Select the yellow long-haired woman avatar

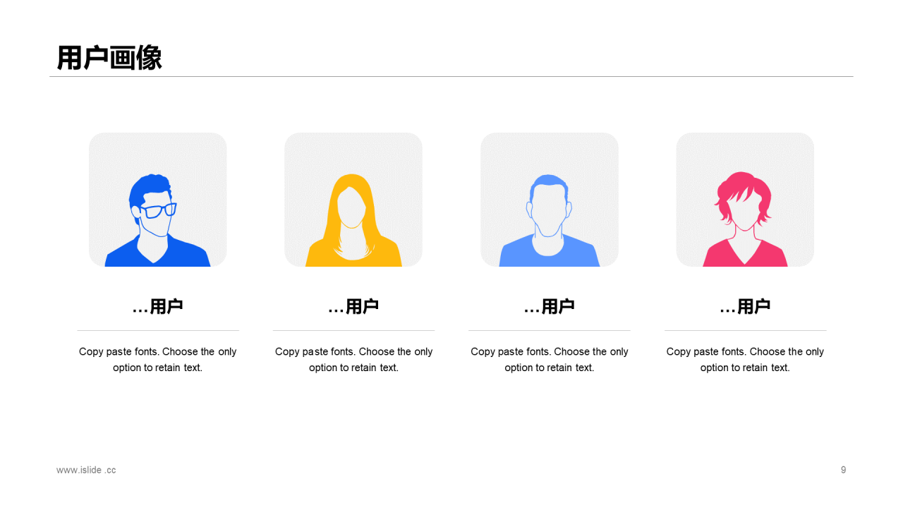(x=353, y=220)
